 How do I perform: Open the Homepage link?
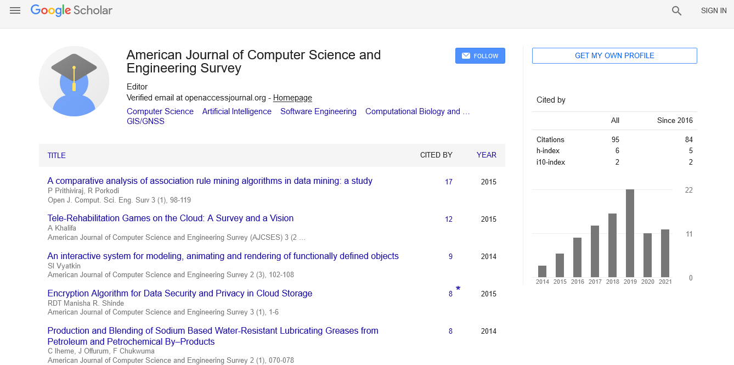coord(292,98)
